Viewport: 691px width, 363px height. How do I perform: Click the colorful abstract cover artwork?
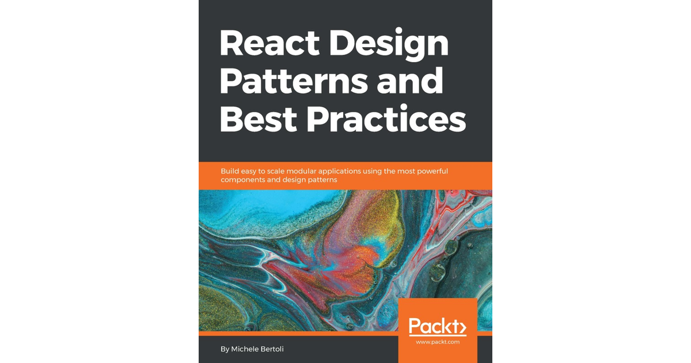(345, 260)
